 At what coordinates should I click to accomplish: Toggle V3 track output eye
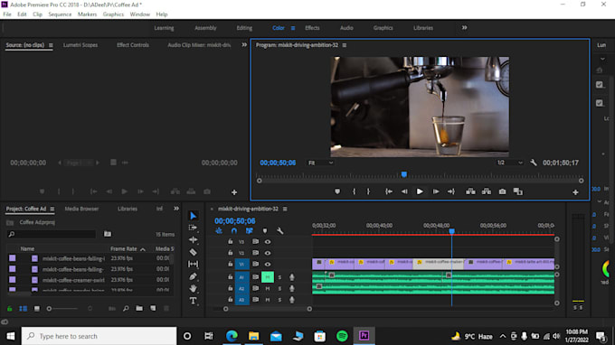[268, 242]
